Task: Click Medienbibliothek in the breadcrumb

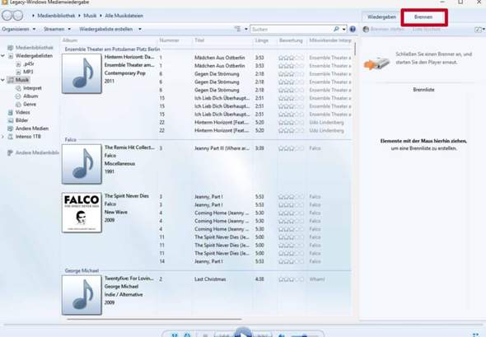Action: (56, 16)
